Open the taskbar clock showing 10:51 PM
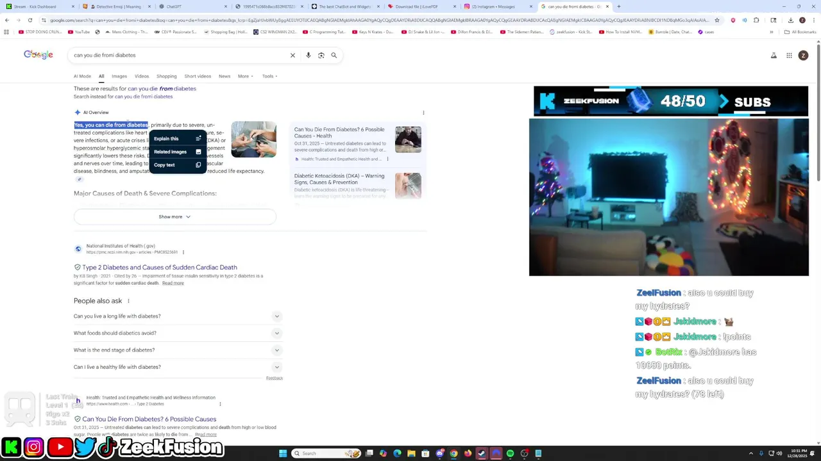This screenshot has height=461, width=821. [x=799, y=453]
